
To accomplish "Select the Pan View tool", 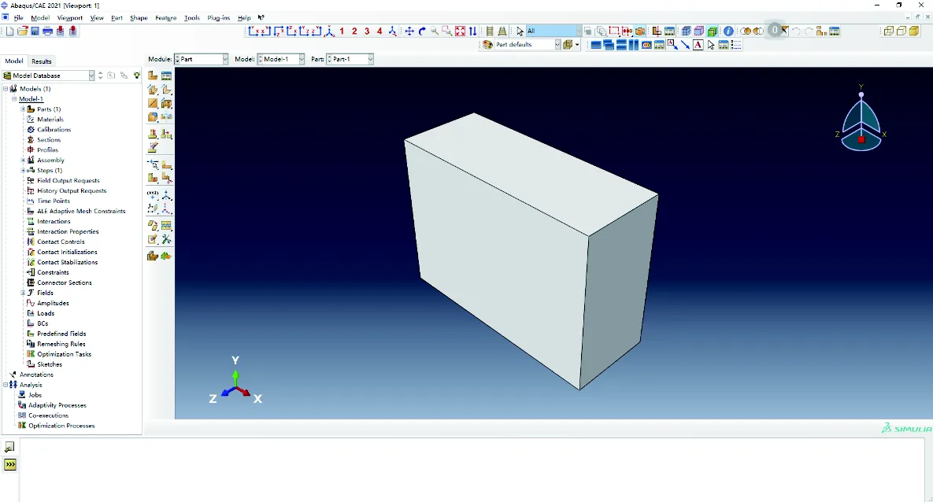I will (409, 31).
